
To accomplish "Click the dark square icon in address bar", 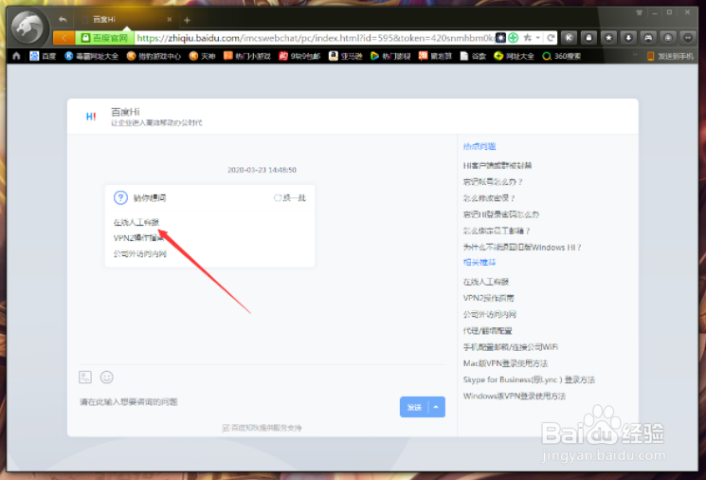I will point(500,38).
